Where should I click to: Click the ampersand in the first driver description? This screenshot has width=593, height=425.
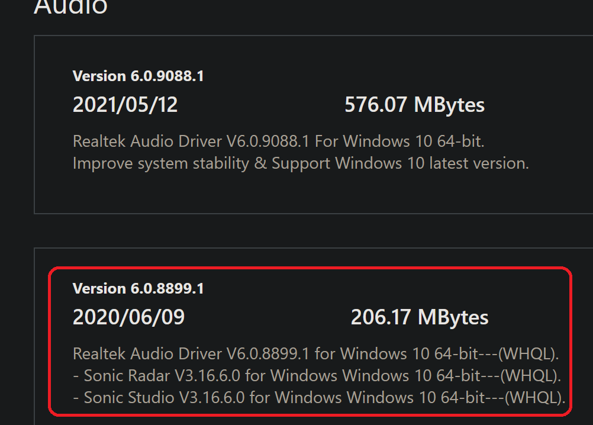260,163
